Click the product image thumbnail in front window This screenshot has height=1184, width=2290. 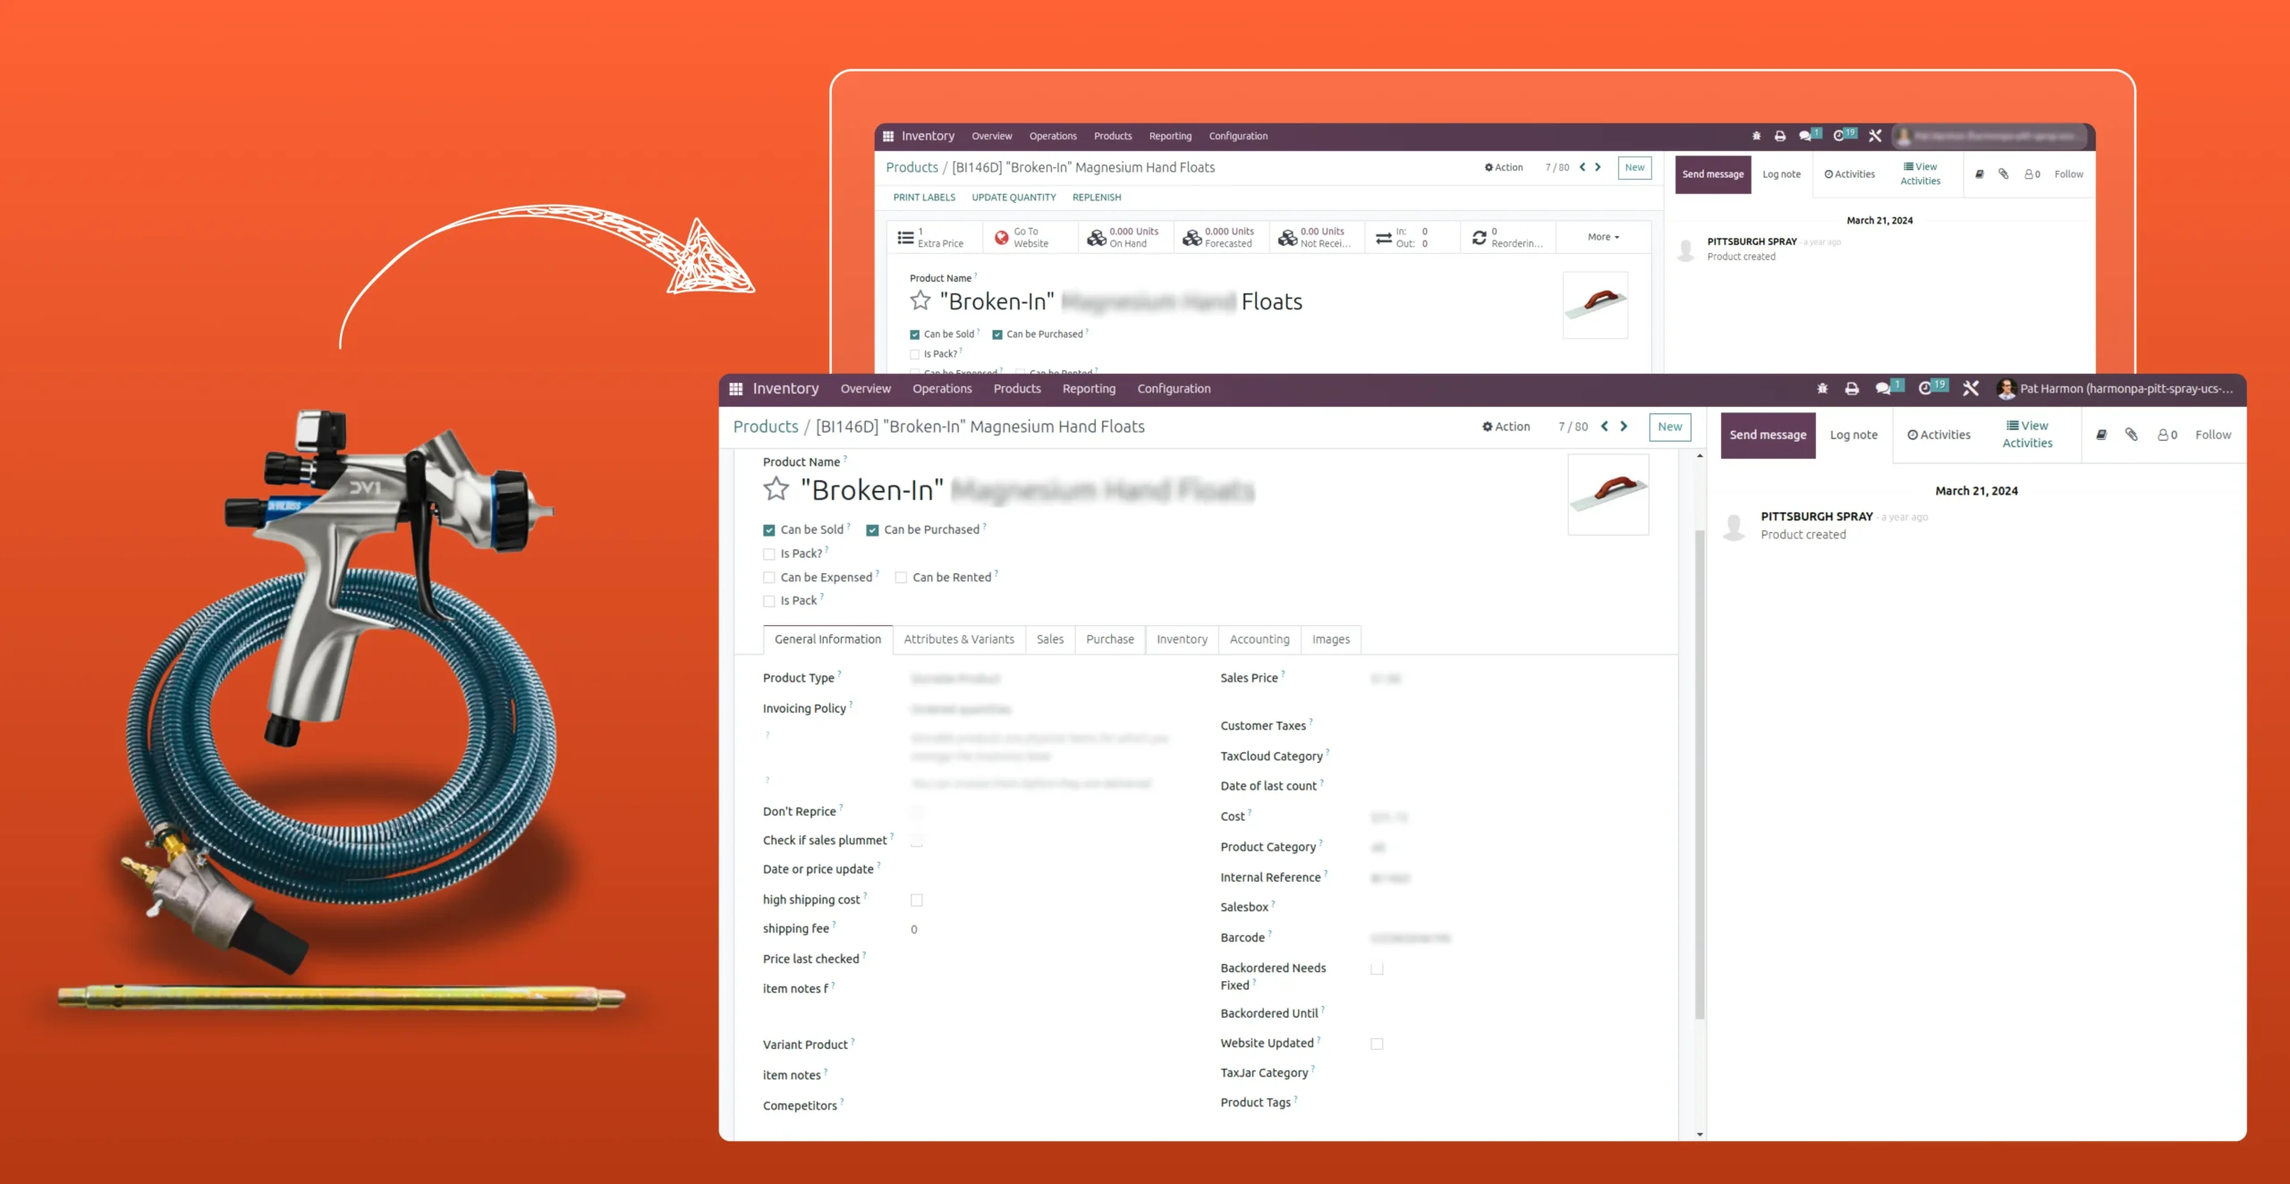pyautogui.click(x=1607, y=495)
